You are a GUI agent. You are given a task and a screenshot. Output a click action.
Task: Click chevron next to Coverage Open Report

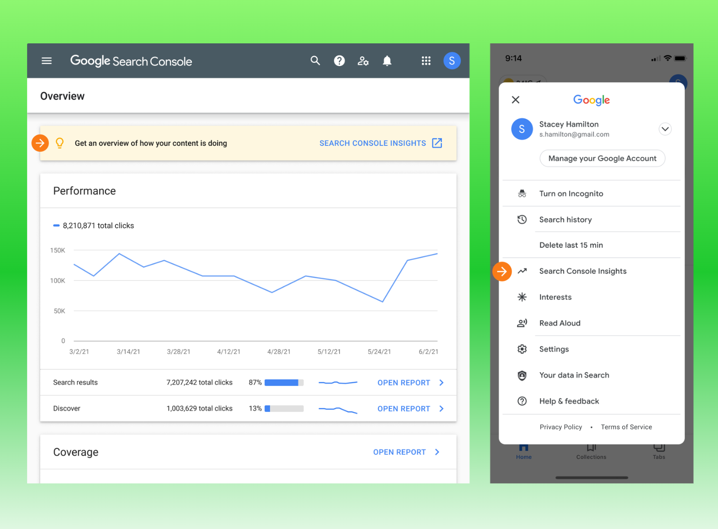437,452
